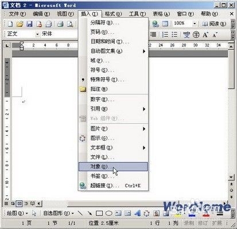
Task: Choose 域(F)... from Insert menu
Action: coord(113,61)
